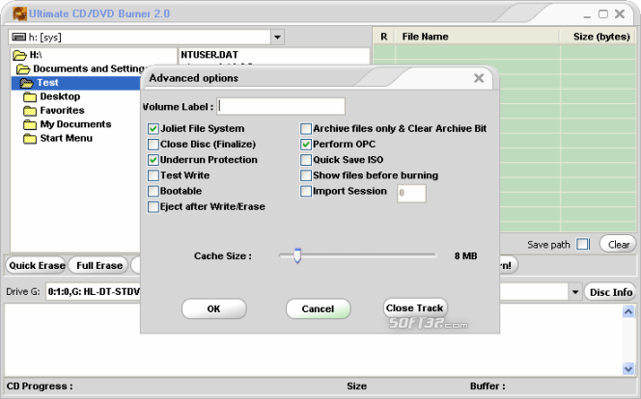This screenshot has width=641, height=399.
Task: Minimize the burner main window
Action: click(587, 14)
